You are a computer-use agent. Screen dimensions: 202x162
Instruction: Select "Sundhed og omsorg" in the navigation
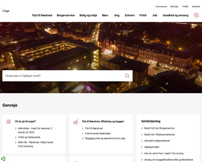point(175,15)
